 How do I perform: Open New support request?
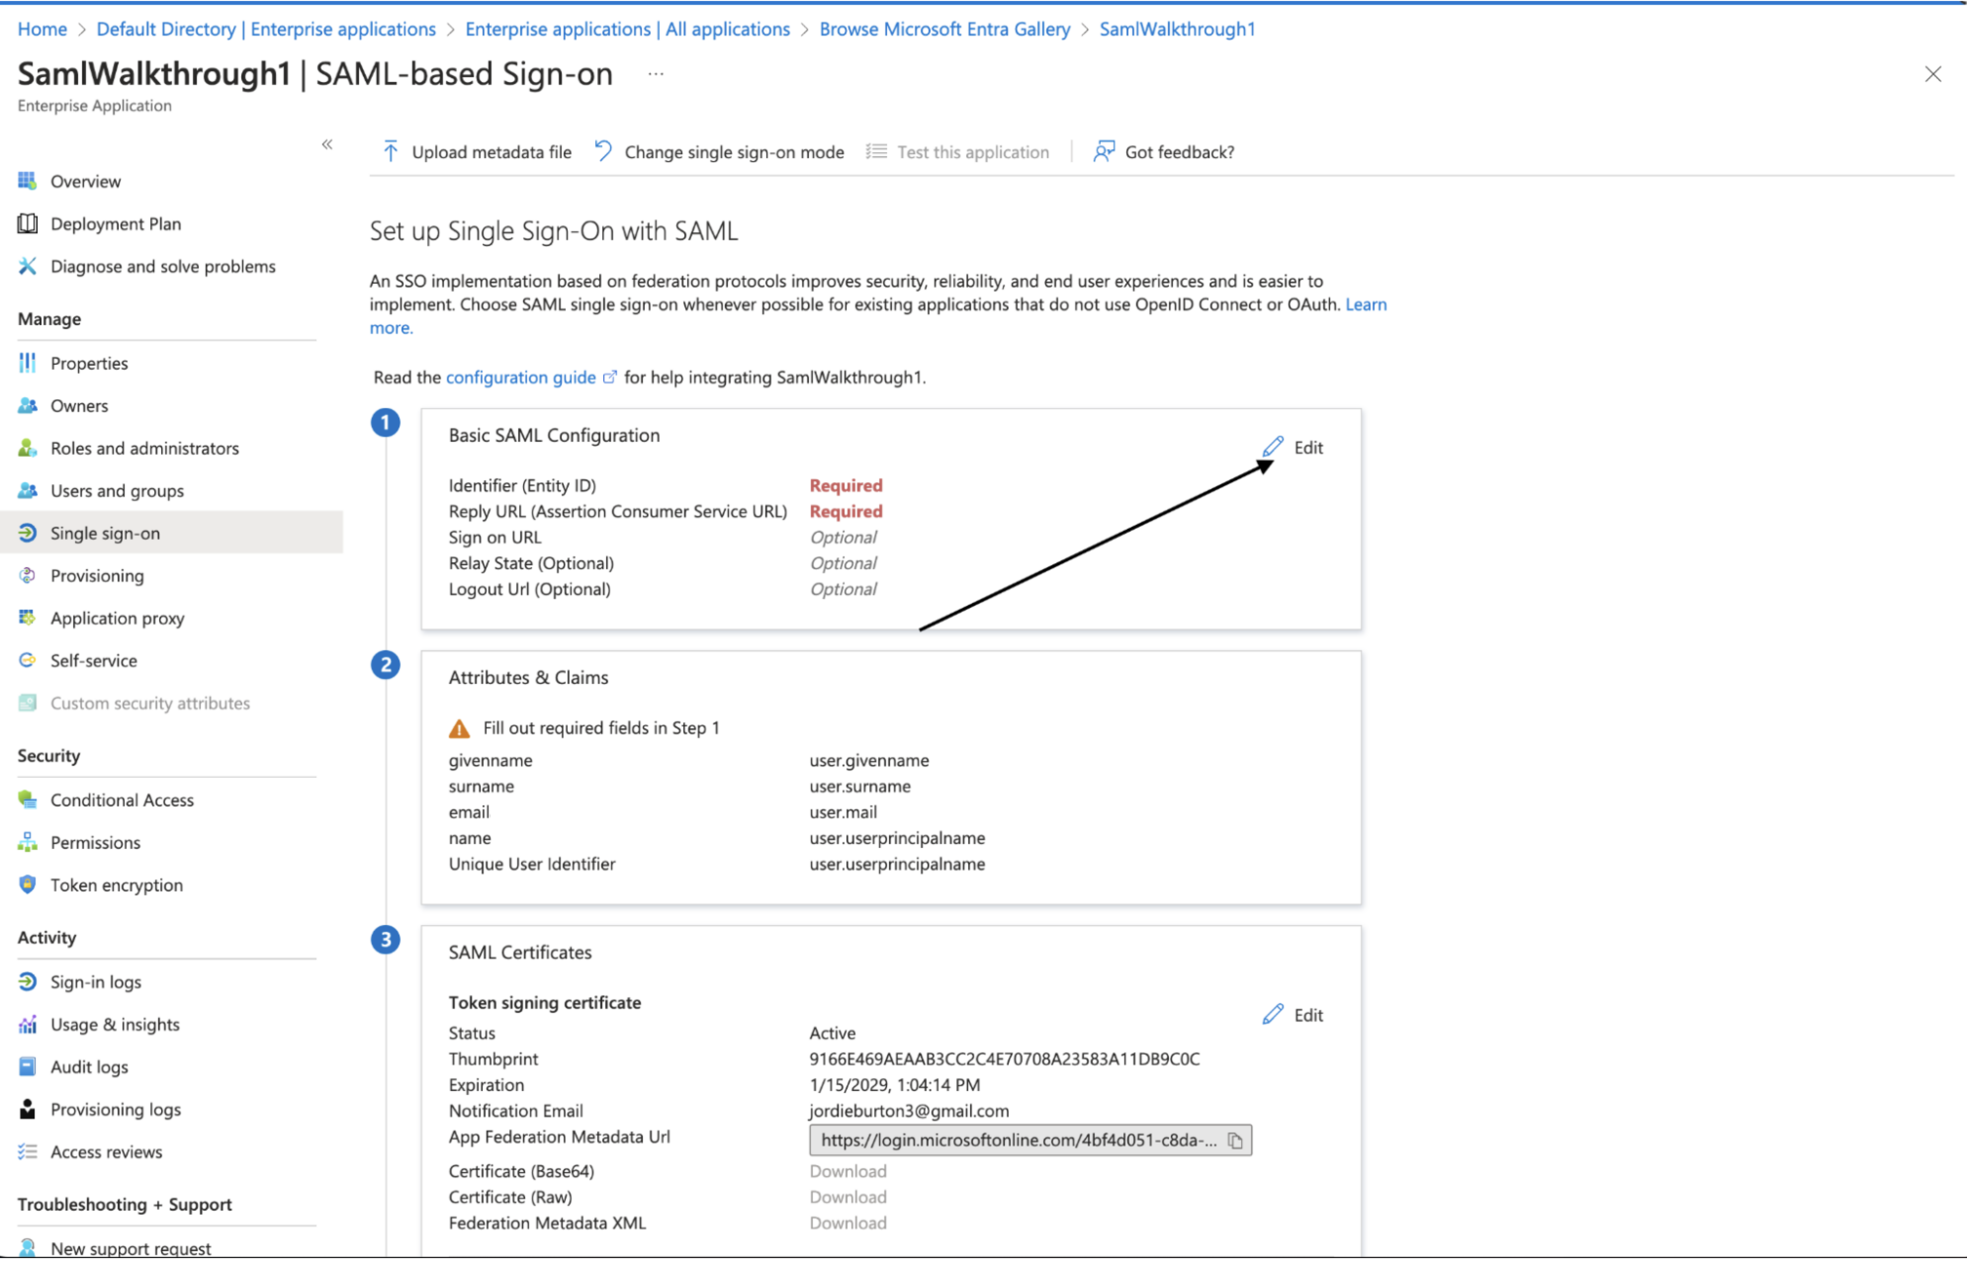(131, 1248)
